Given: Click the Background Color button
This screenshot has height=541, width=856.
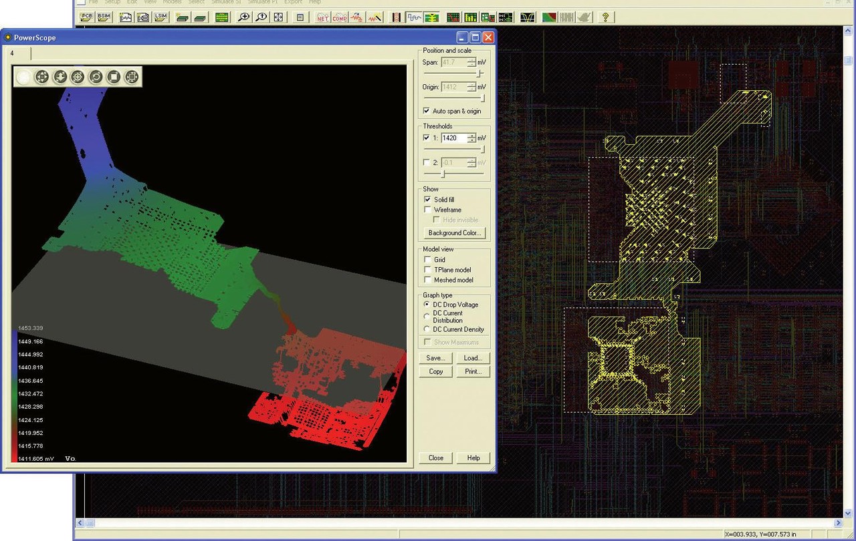Looking at the screenshot, I should [x=454, y=232].
